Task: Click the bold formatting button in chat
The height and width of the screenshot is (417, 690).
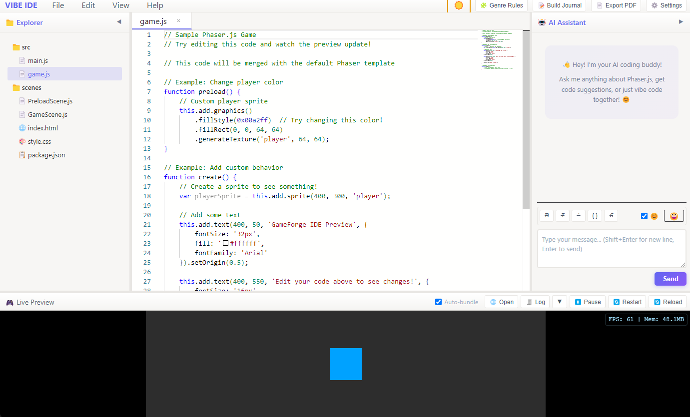Action: click(x=547, y=216)
